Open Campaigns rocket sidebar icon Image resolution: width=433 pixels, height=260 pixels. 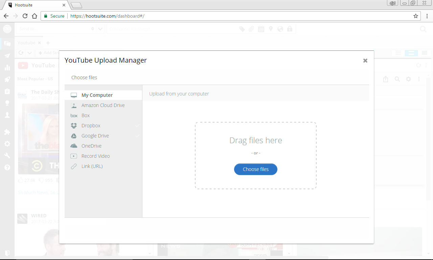(x=7, y=80)
